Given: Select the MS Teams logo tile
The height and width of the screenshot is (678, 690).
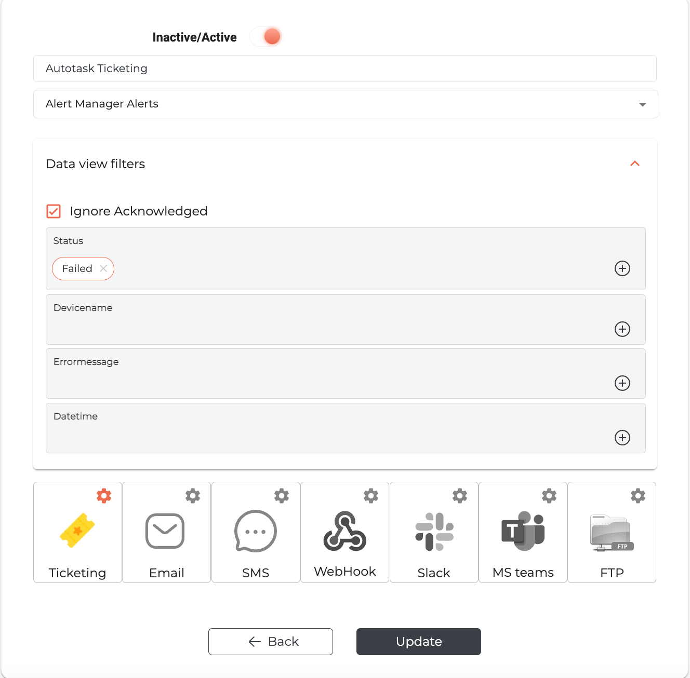Looking at the screenshot, I should click(x=523, y=531).
